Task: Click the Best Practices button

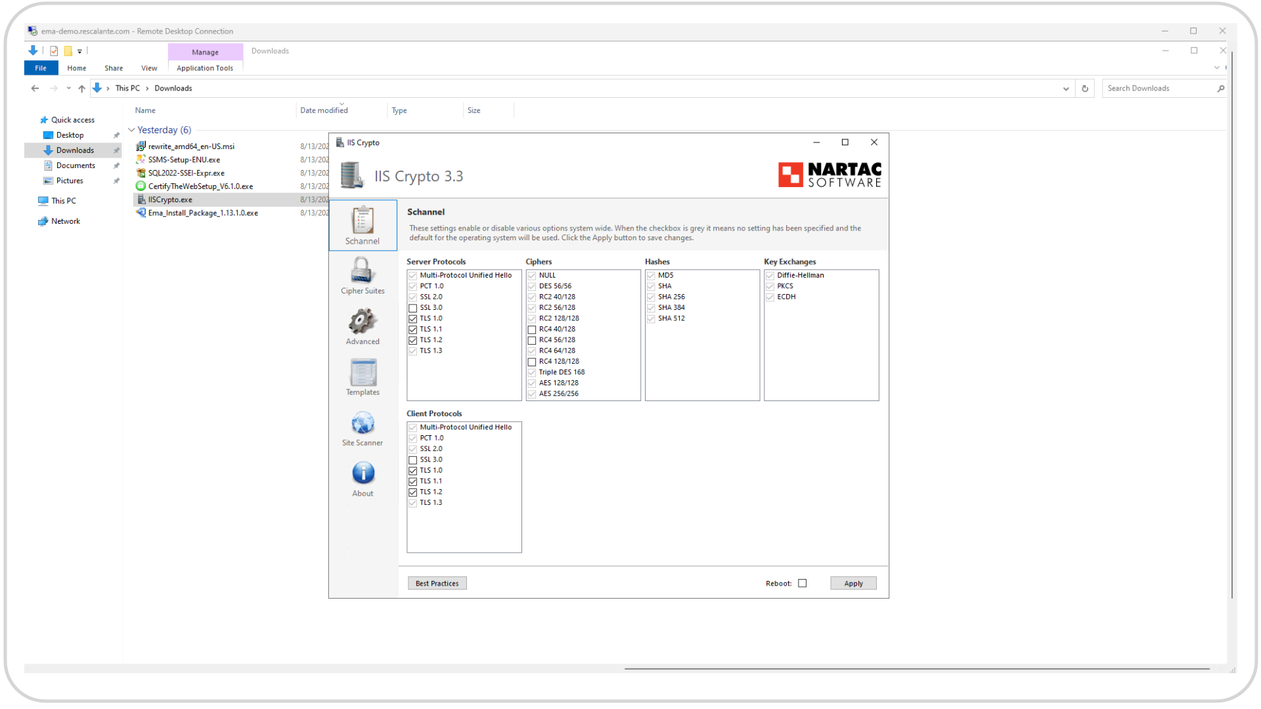Action: 437,583
